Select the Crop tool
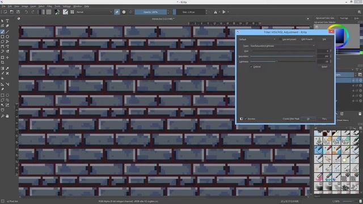363x204 pixels. pos(2,62)
